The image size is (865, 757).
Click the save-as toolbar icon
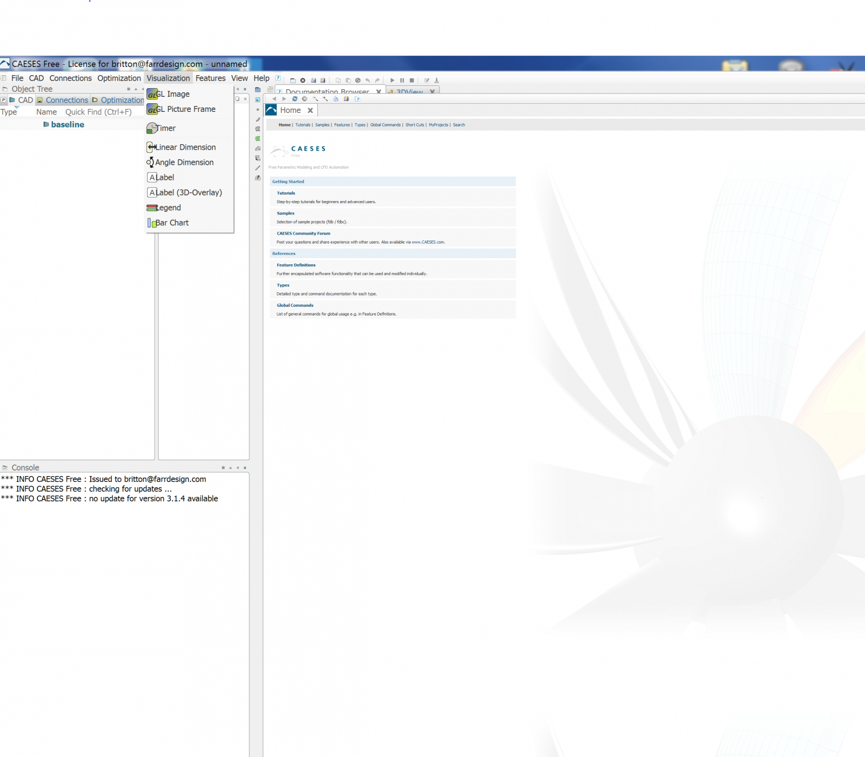point(323,81)
